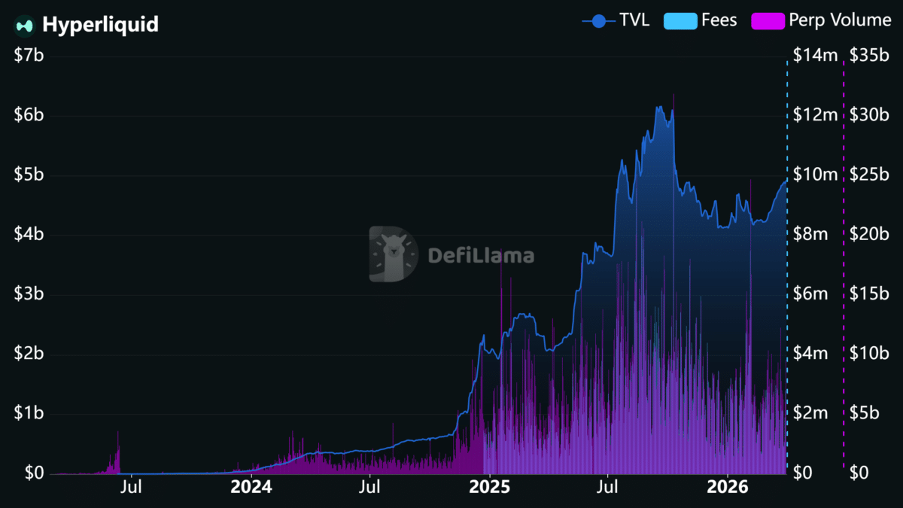Toggle the Perp Volume legend series
This screenshot has width=903, height=508.
tap(821, 20)
